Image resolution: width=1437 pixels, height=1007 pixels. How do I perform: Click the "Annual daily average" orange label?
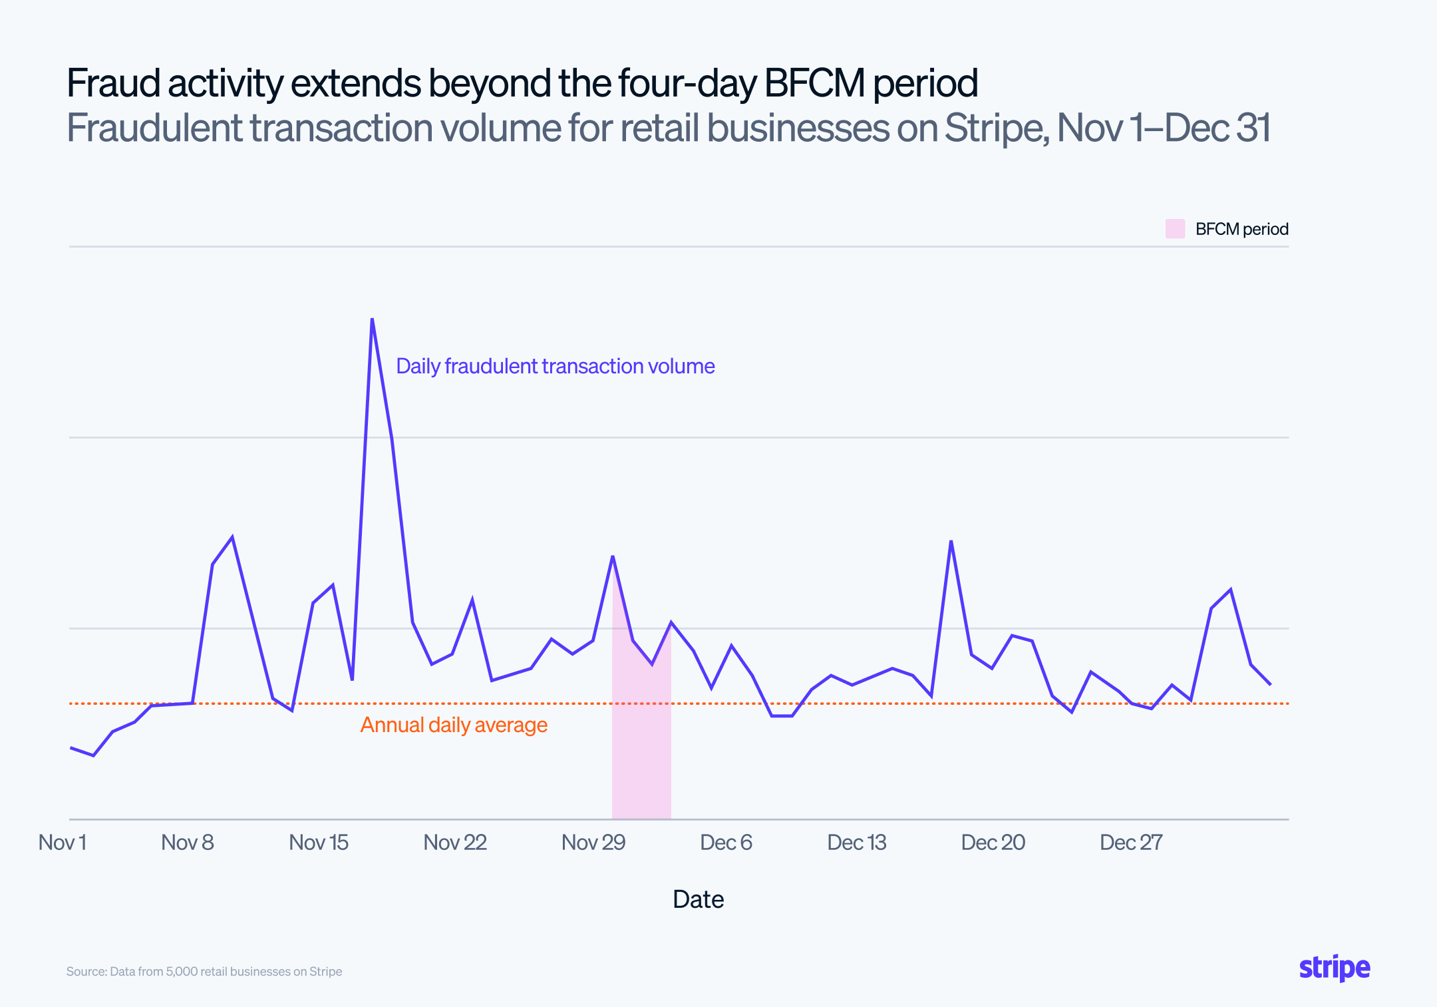point(454,725)
